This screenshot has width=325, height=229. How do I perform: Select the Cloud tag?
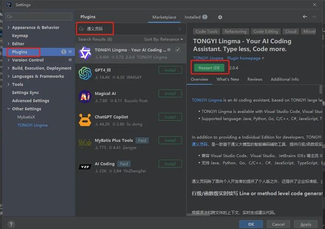coord(291,32)
